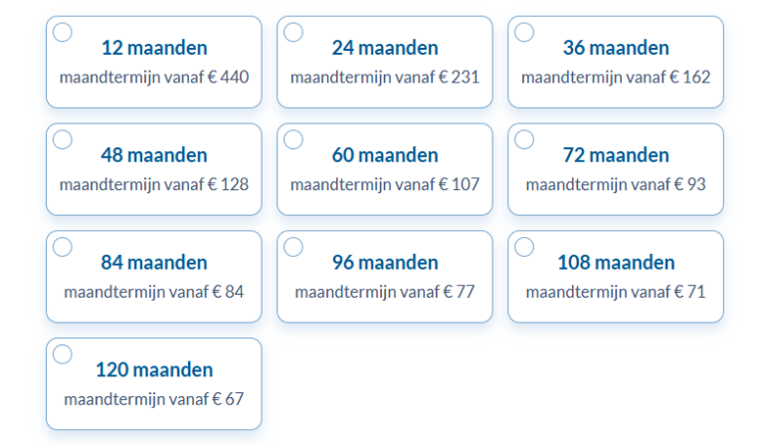Tick the 36 maanden radio circle
Viewport: 764px width, 445px height.
point(524,32)
